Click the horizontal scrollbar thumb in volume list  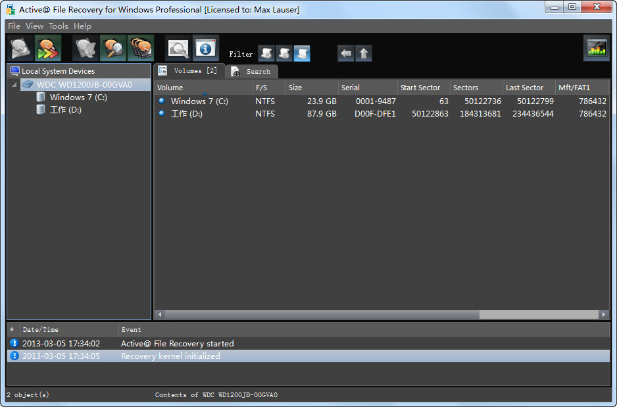(x=322, y=314)
